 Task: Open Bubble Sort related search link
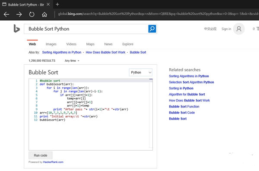tap(177, 119)
